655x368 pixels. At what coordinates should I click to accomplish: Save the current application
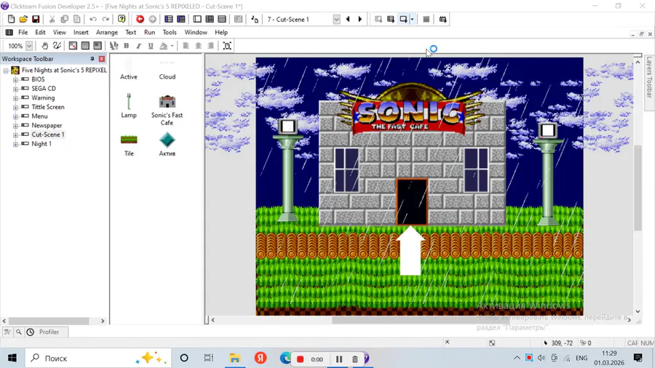36,19
